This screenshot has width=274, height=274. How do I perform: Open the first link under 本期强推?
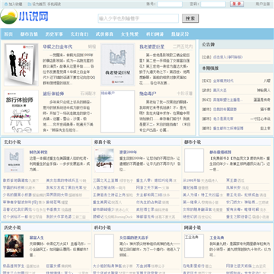(223, 81)
